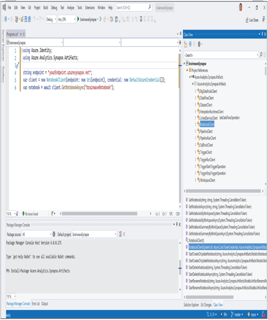The width and height of the screenshot is (268, 320).
Task: Start debugging with green brainwaveSynapse play button
Action: pyautogui.click(x=87, y=20)
